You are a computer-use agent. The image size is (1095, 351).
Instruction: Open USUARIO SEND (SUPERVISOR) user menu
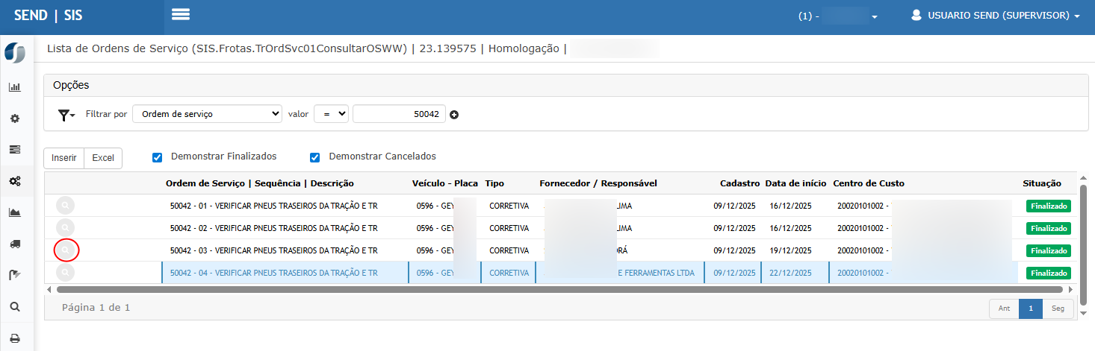tap(996, 15)
